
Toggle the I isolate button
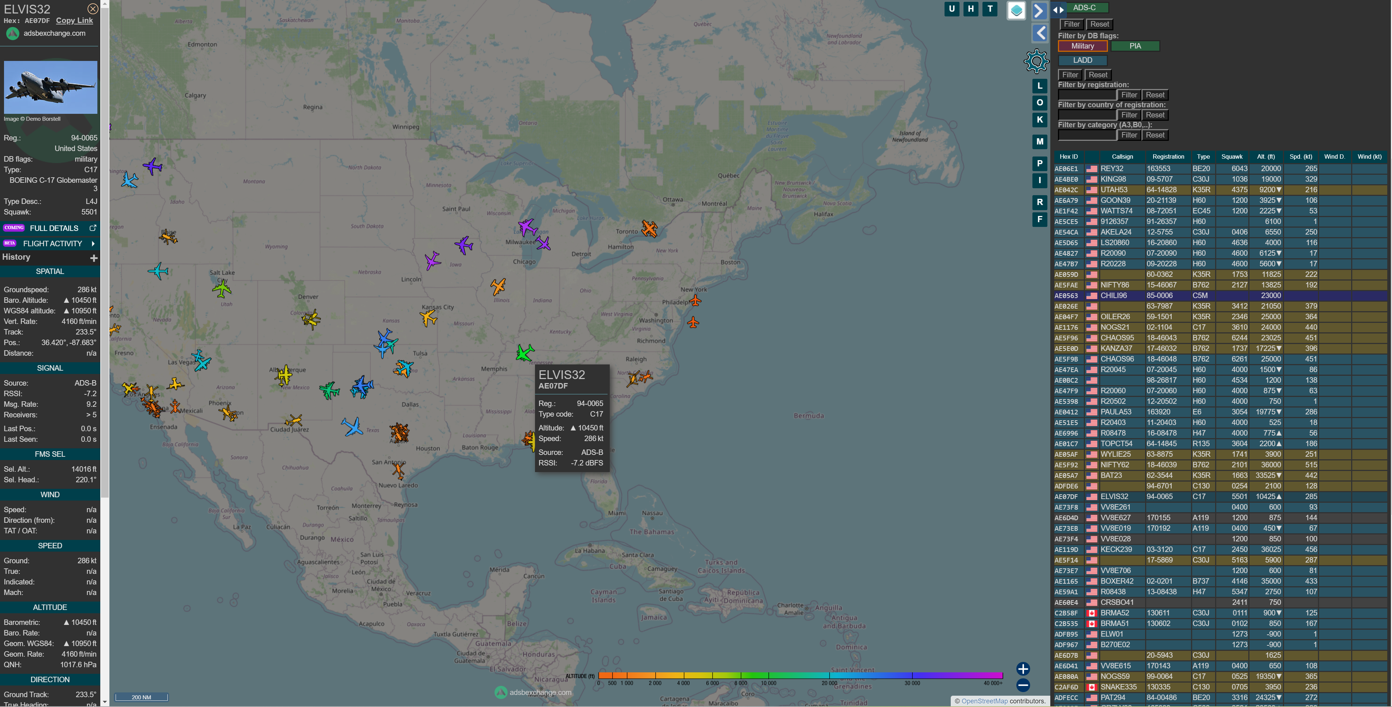coord(1040,180)
